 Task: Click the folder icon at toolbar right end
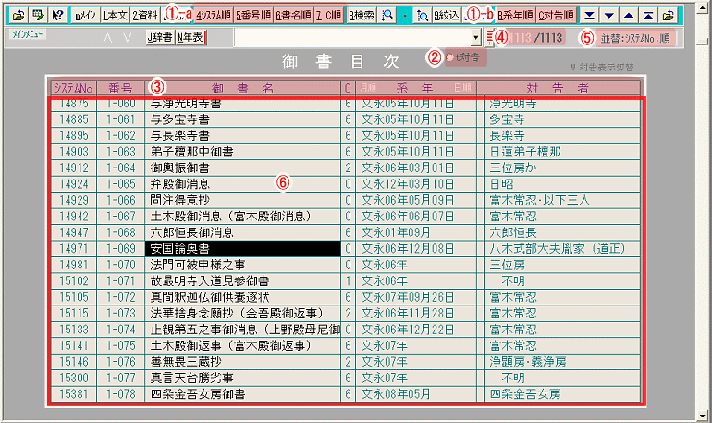click(x=669, y=16)
